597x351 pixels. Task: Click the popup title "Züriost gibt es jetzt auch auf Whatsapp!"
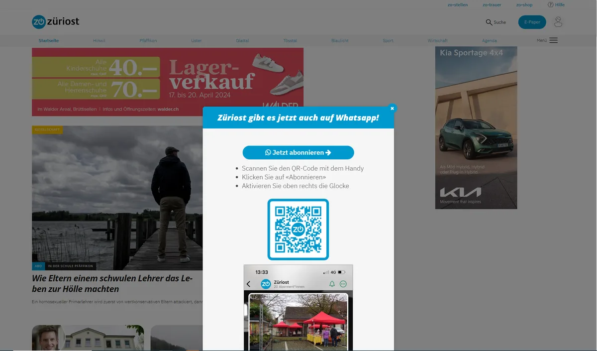(298, 117)
